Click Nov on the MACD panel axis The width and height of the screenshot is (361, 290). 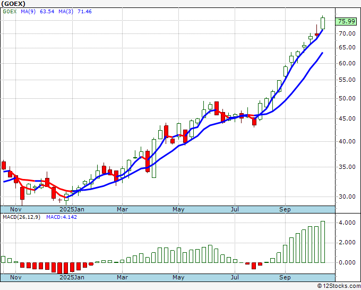15,277
